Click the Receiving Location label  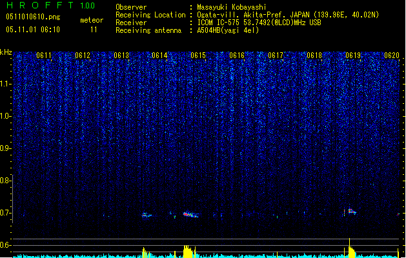point(150,15)
